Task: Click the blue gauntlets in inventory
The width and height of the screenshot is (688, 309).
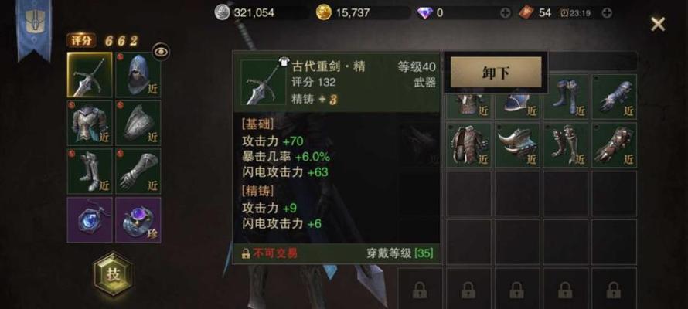Action: click(615, 97)
